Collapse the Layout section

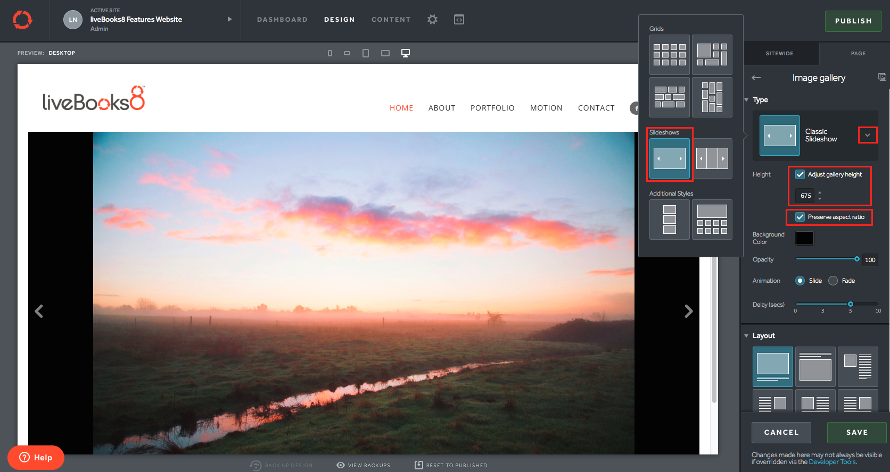(746, 336)
